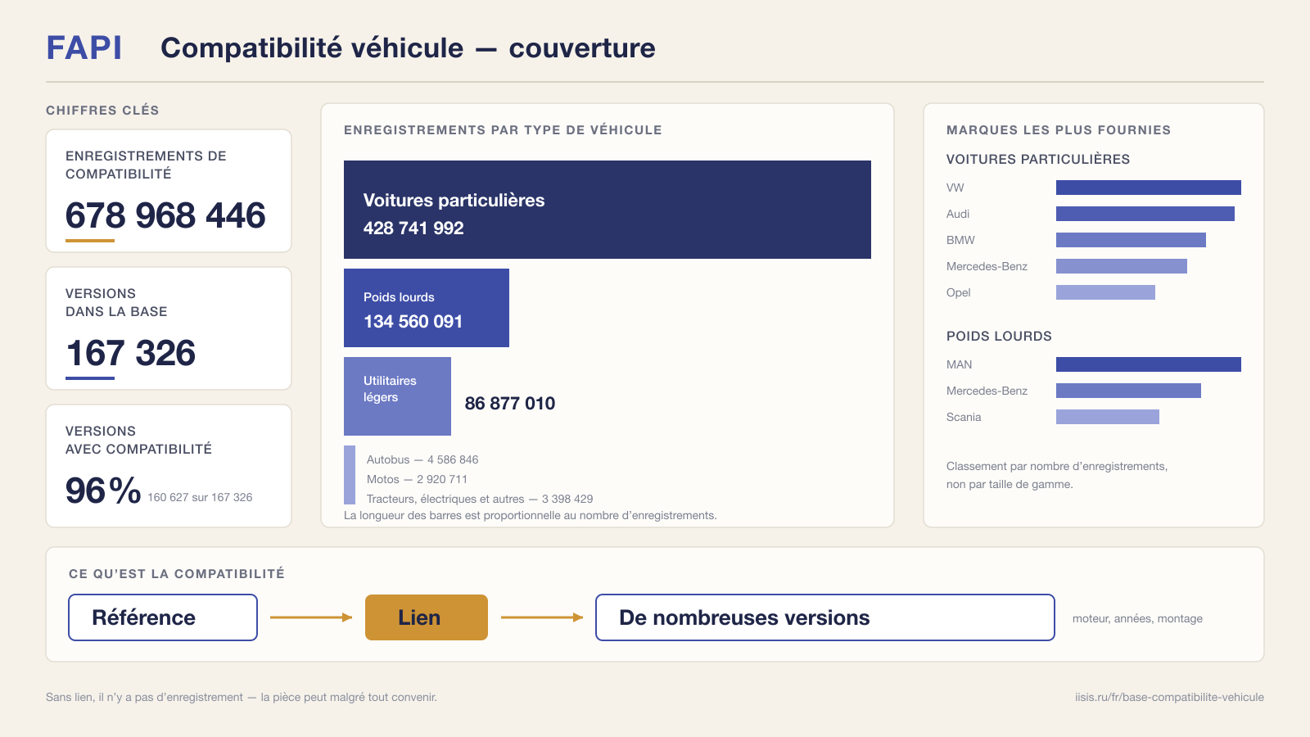Click the 'Utilitaires légers' bar

coord(397,396)
